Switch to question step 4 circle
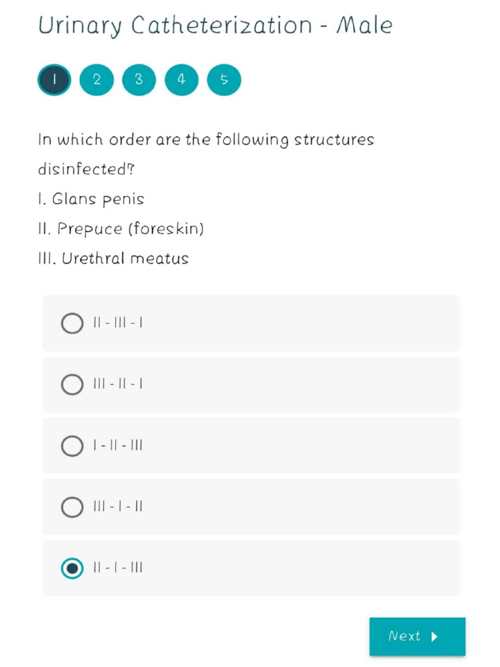This screenshot has height=667, width=500. 182,79
